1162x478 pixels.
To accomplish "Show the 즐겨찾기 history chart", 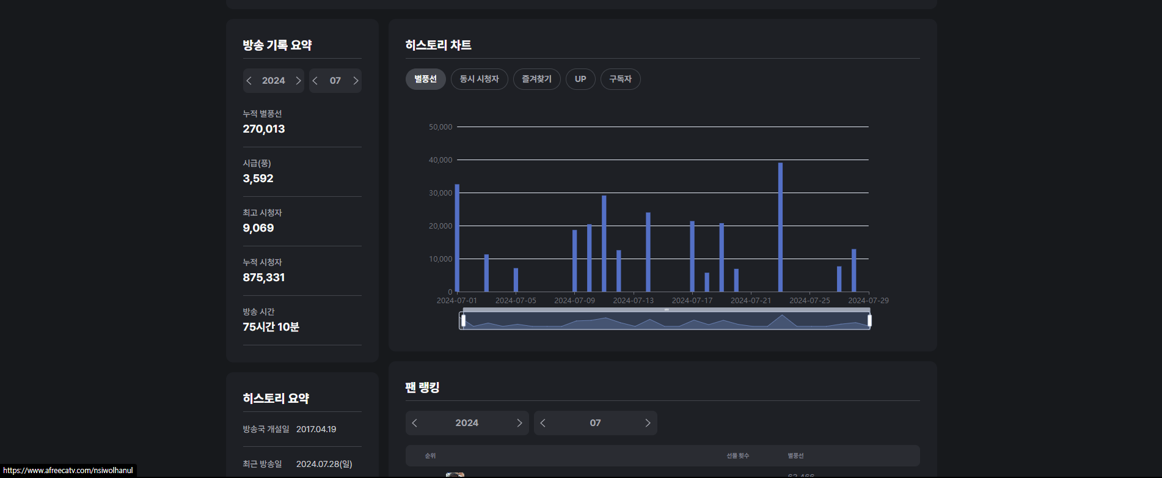I will [x=536, y=79].
